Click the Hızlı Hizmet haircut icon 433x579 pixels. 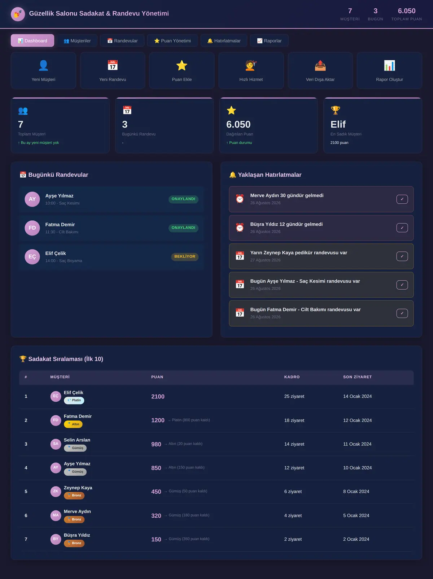tap(251, 65)
